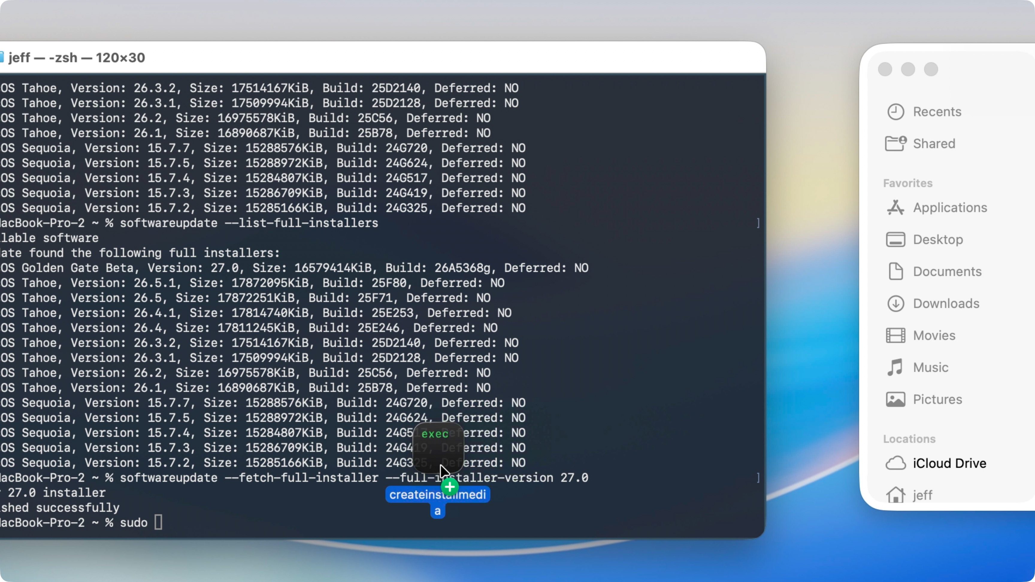Viewport: 1035px width, 582px height.
Task: Open iCloud Drive location
Action: pyautogui.click(x=949, y=463)
